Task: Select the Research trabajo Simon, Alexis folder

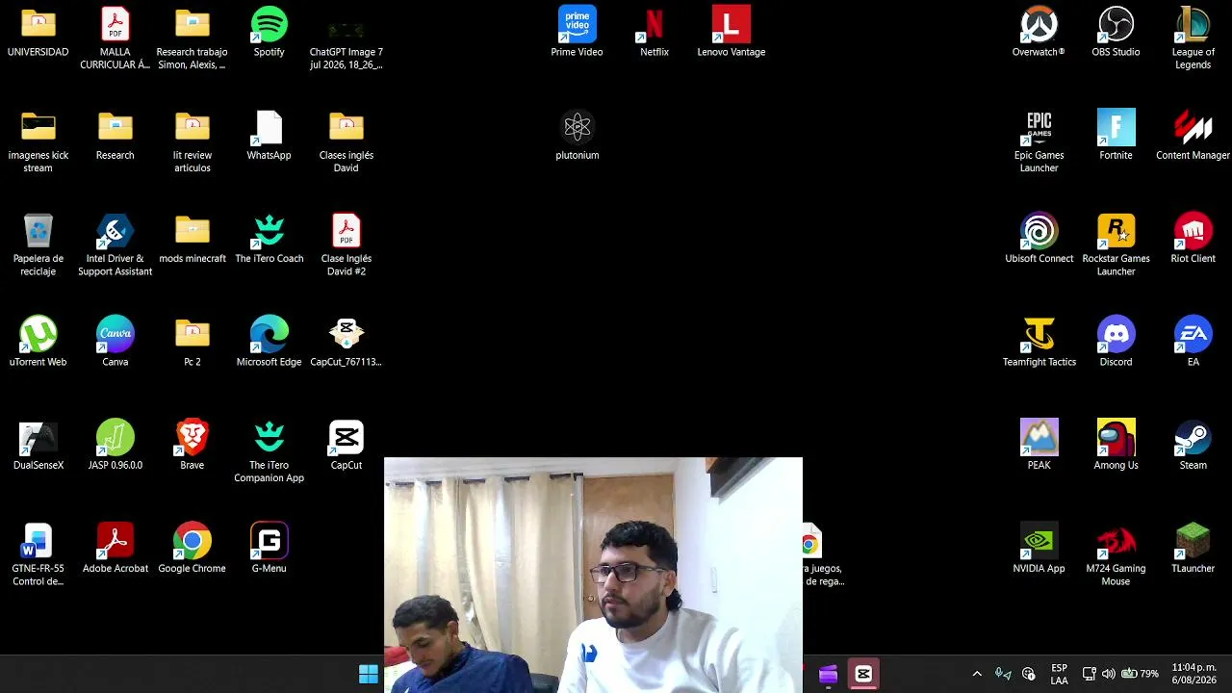Action: tap(192, 24)
